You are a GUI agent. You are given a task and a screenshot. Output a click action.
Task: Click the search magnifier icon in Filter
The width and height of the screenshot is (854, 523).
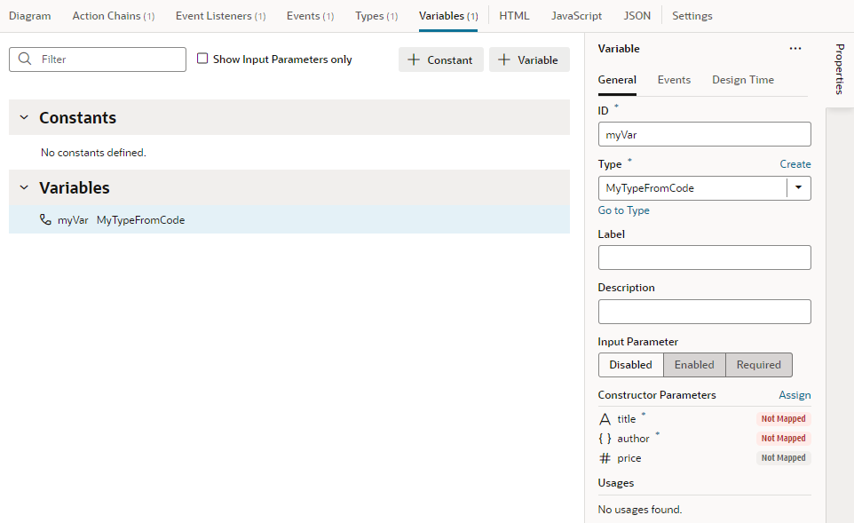25,59
